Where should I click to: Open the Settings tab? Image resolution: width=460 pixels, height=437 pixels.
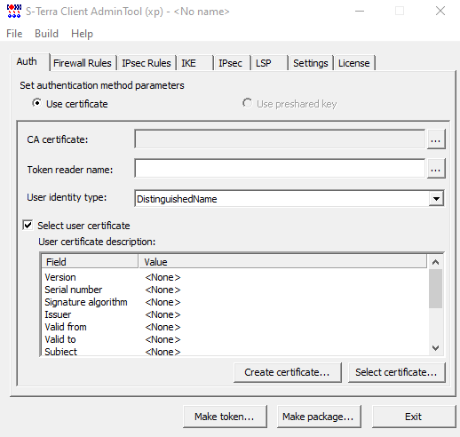(x=311, y=63)
